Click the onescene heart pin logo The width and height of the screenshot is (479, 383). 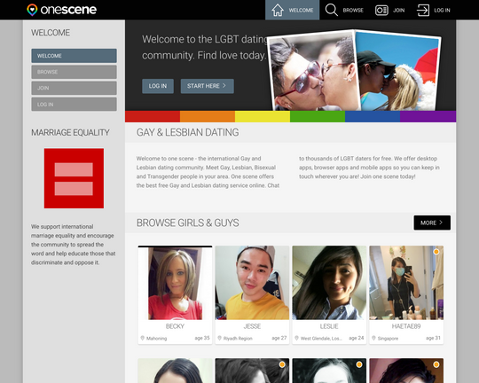tap(32, 10)
